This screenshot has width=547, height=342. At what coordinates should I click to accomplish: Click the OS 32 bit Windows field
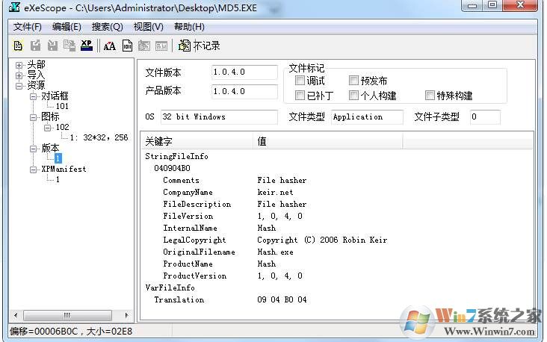pyautogui.click(x=219, y=116)
